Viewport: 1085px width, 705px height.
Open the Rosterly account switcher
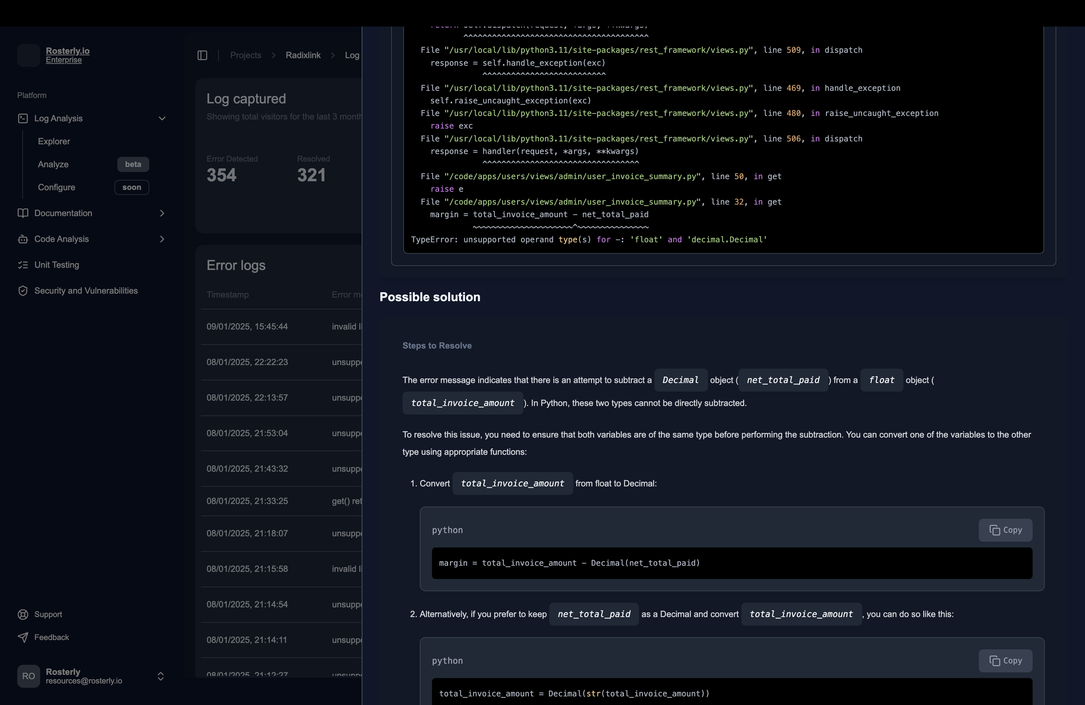(x=160, y=676)
